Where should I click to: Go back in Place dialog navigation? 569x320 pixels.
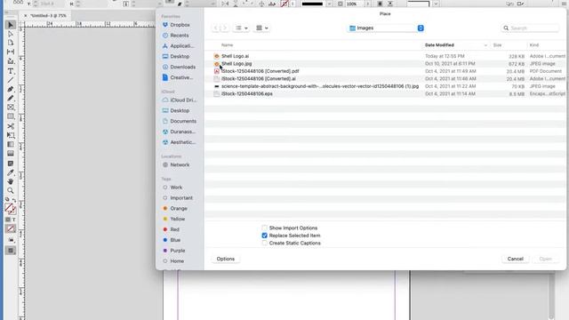coord(216,28)
